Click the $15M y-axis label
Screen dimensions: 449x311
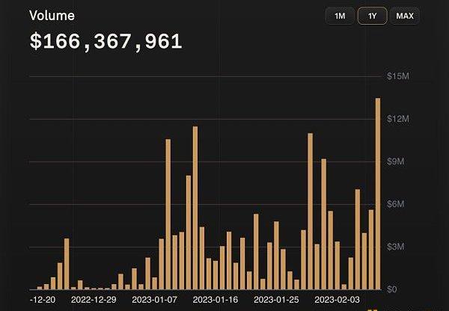tap(397, 76)
